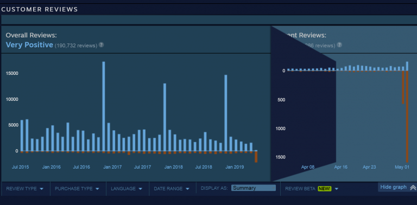
Task: Click the NEW! badge on Review Beta
Action: (x=325, y=189)
